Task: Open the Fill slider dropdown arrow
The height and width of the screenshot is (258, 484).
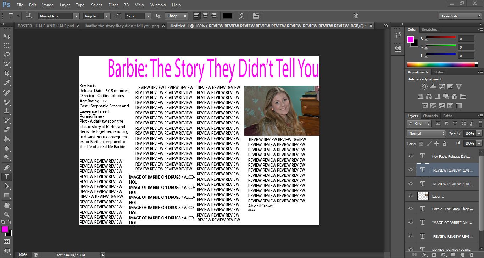Action: (x=479, y=144)
